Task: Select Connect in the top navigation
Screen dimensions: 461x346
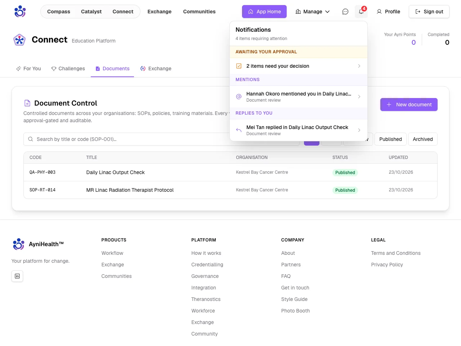Action: pos(123,12)
